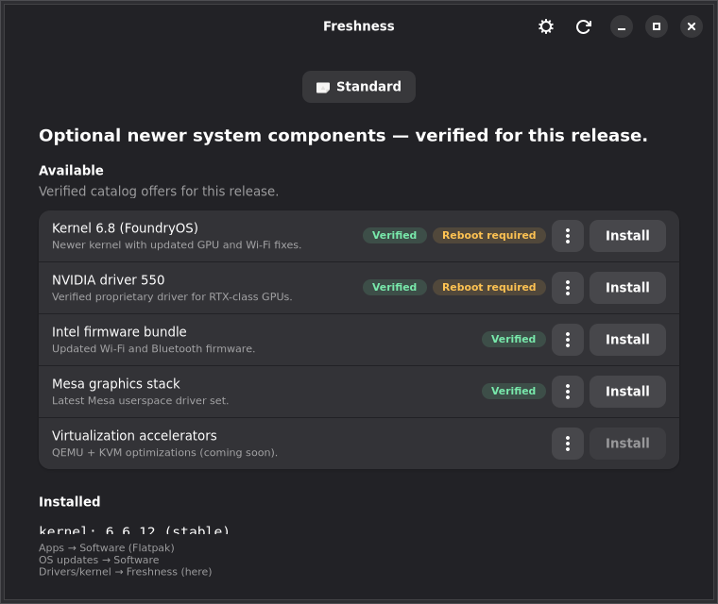Open more options for Intel firmware bundle
The width and height of the screenshot is (718, 604).
tap(568, 340)
